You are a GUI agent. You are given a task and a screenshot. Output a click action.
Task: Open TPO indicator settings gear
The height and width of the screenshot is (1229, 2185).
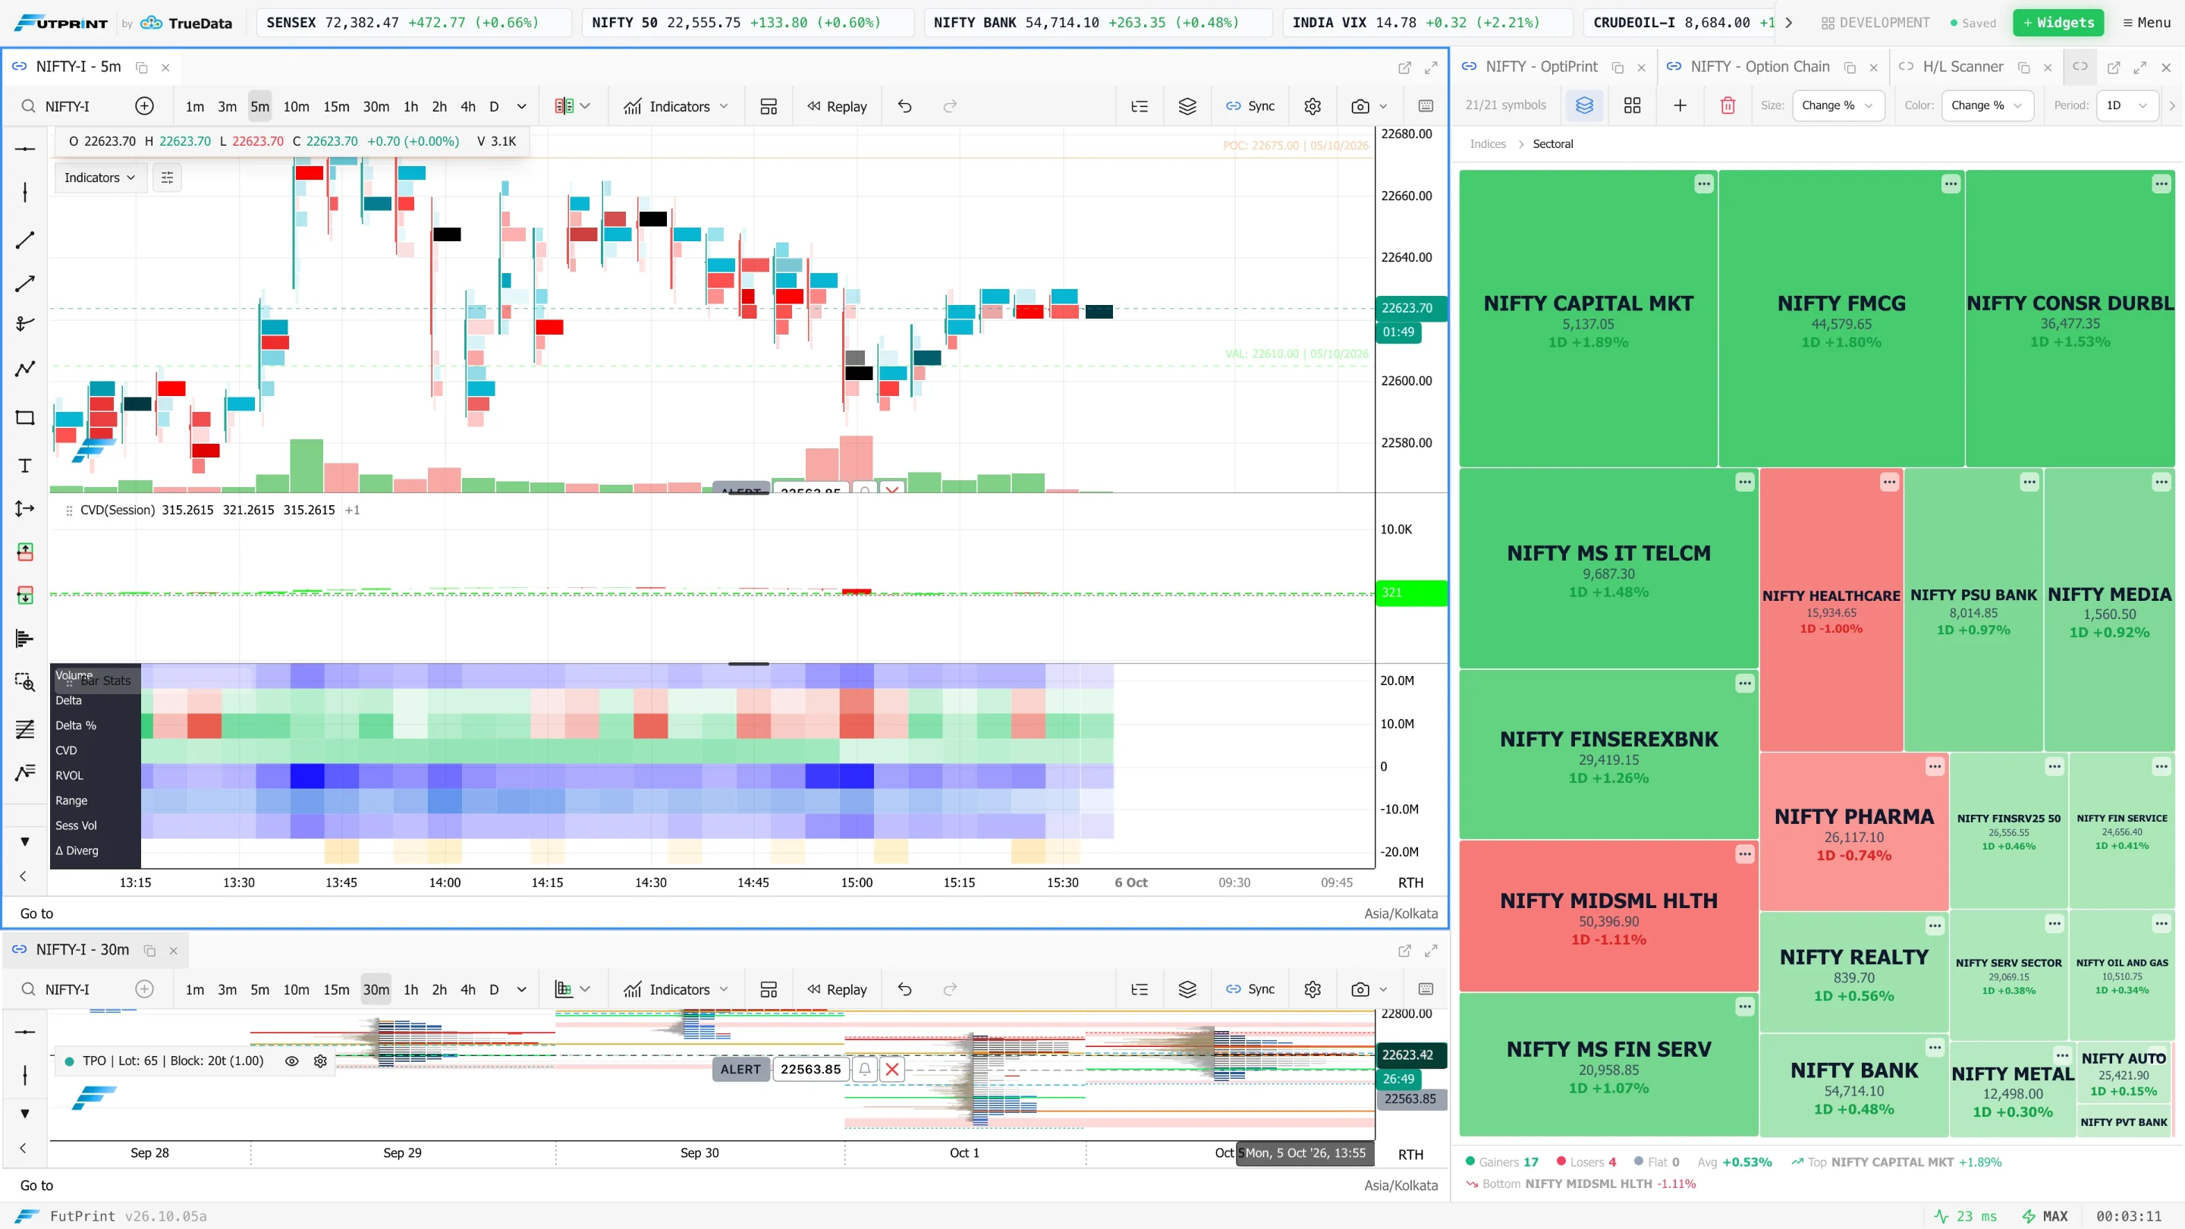click(321, 1061)
